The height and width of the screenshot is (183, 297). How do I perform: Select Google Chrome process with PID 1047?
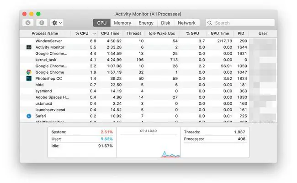(x=148, y=72)
